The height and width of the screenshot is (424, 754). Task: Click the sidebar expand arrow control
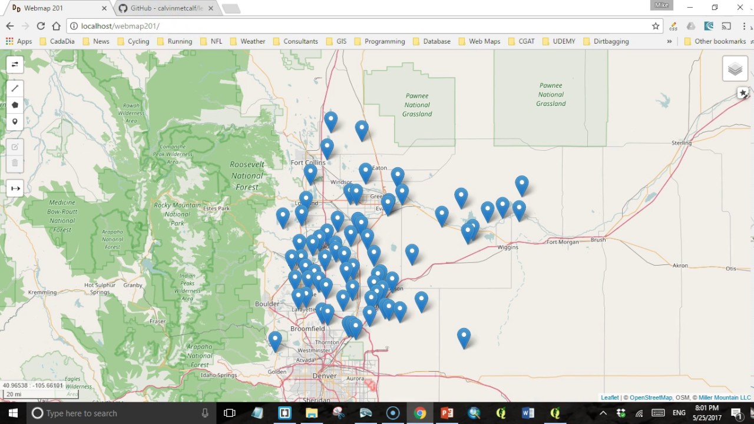(x=15, y=188)
